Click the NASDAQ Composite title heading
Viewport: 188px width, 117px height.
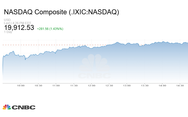coord(61,12)
